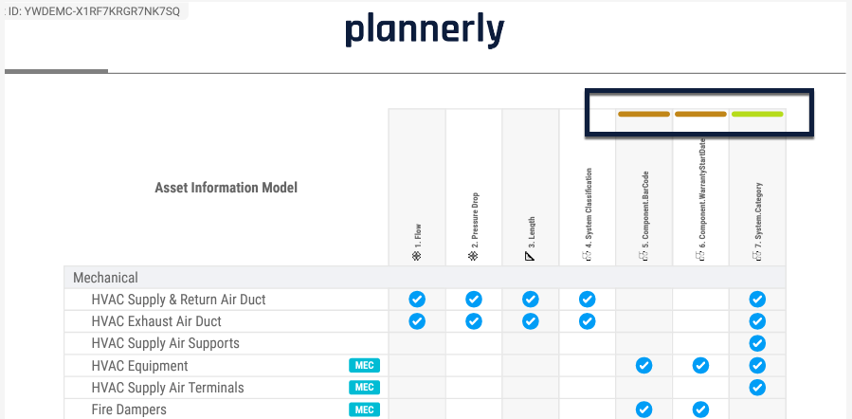The height and width of the screenshot is (419, 852).
Task: Click the Component.BarCode column icon
Action: click(644, 256)
